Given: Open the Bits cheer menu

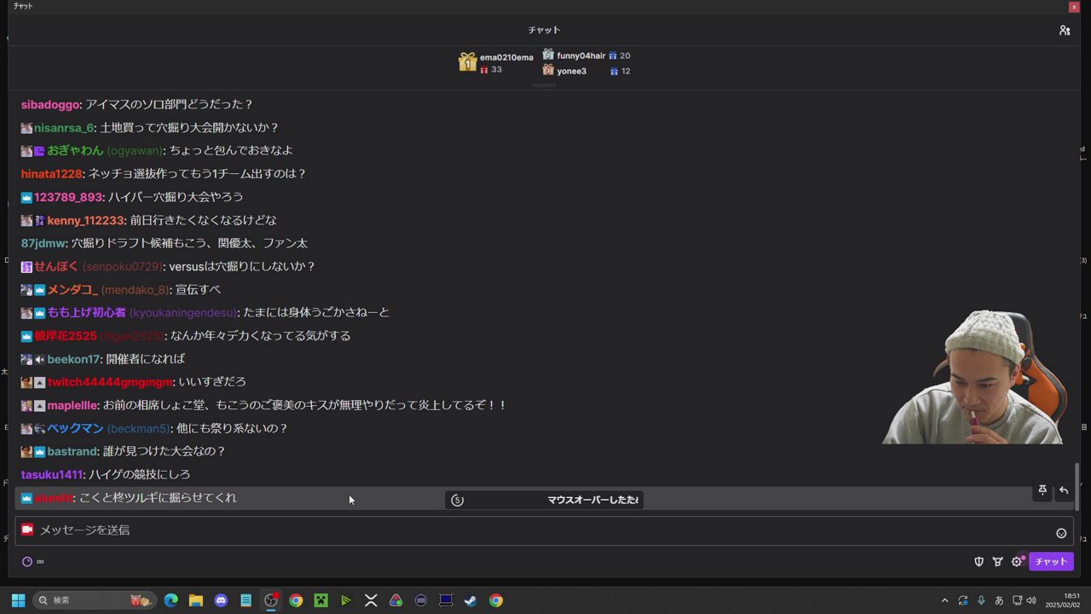Looking at the screenshot, I should point(998,561).
